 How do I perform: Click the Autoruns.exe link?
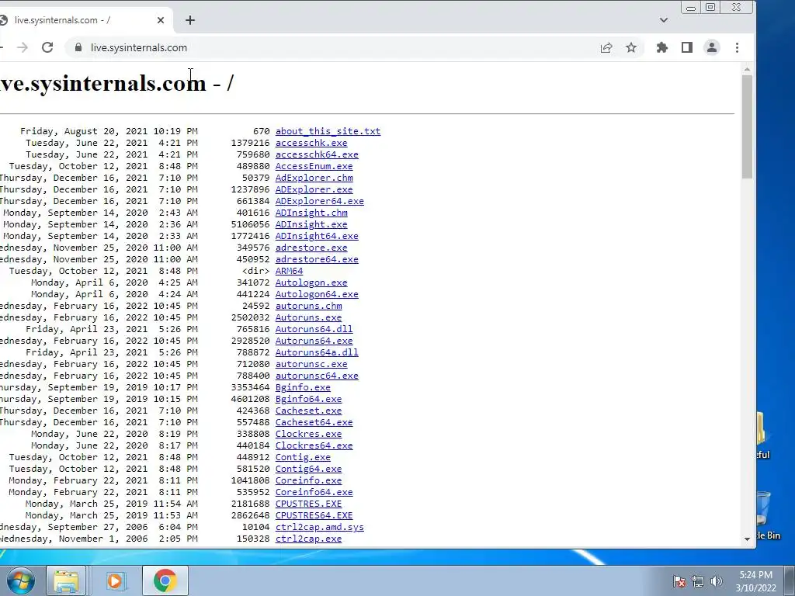(x=308, y=317)
